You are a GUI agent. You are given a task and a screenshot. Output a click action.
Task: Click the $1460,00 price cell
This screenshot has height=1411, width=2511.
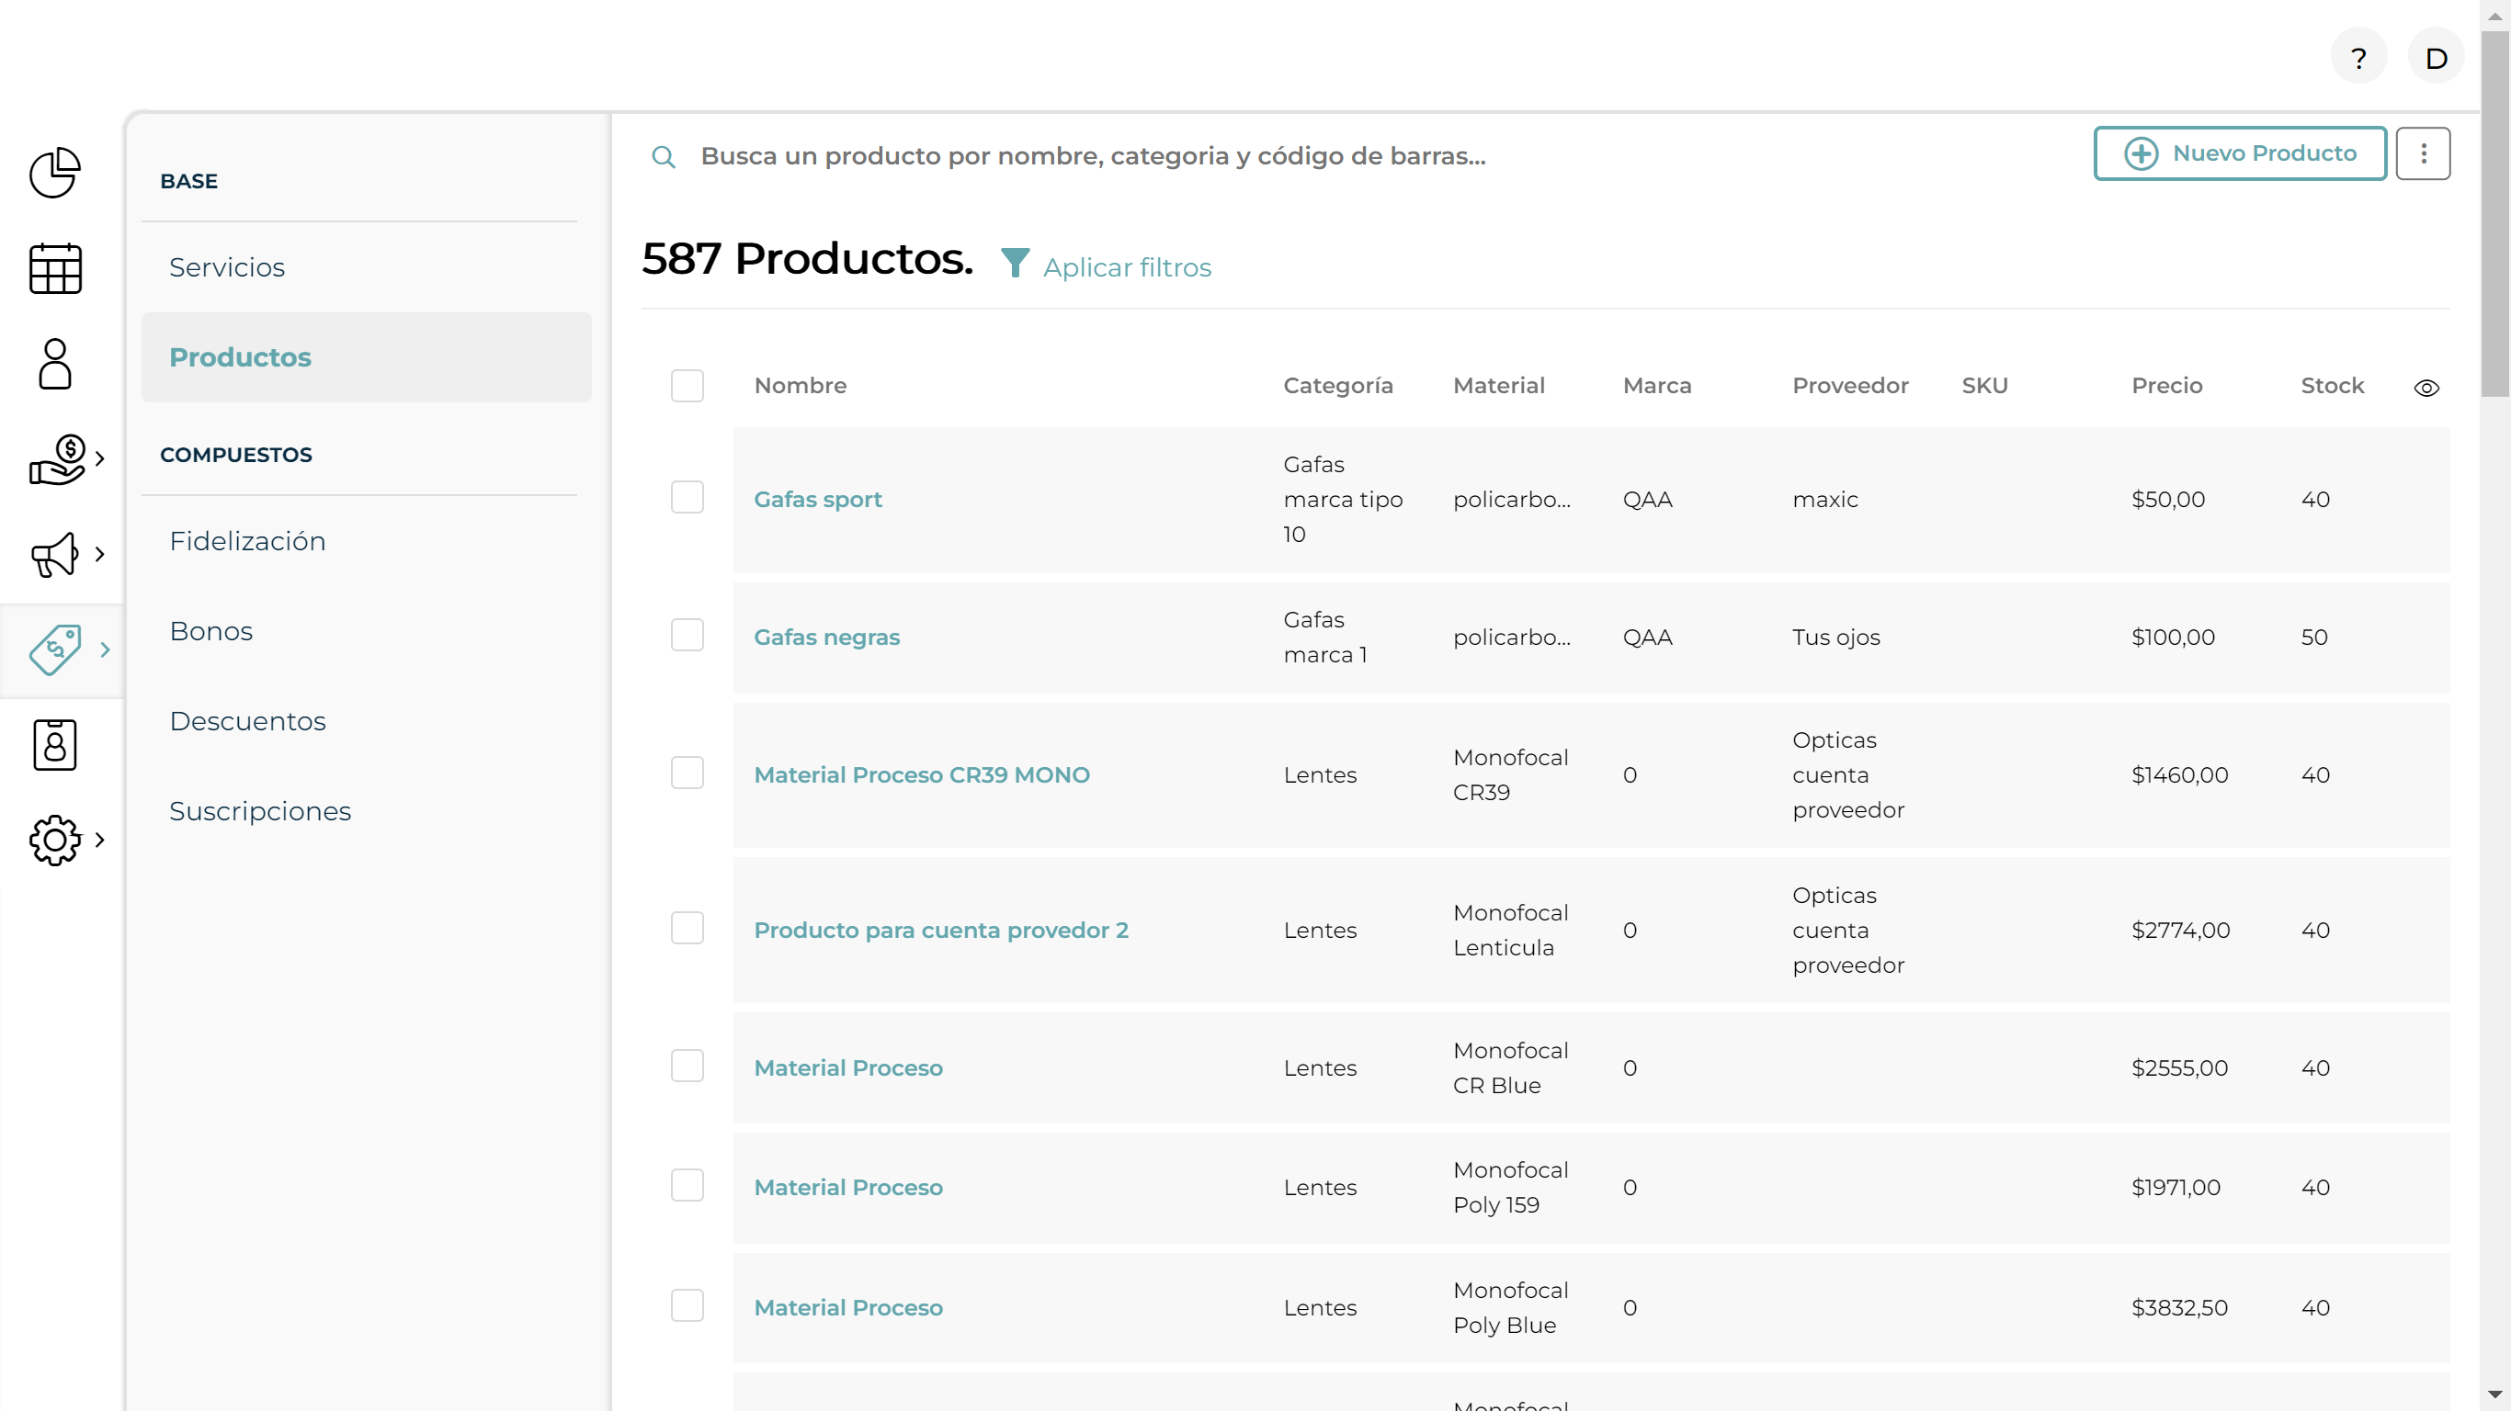tap(2179, 775)
